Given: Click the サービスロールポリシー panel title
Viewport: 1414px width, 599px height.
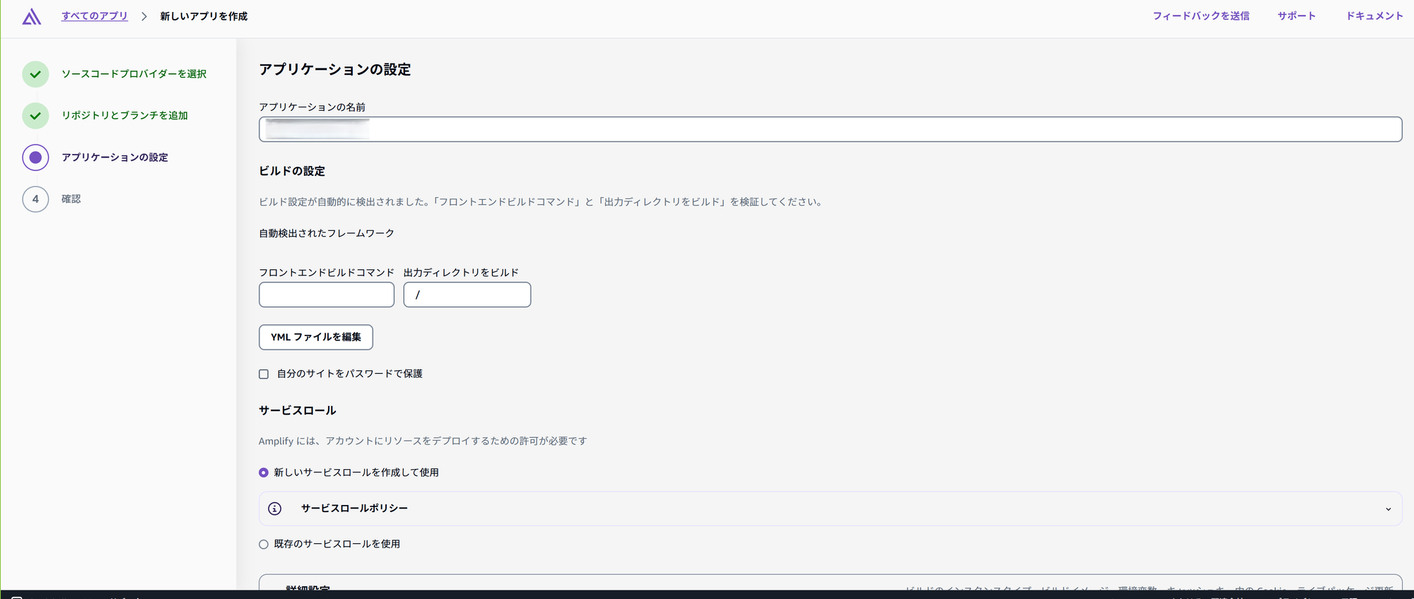Looking at the screenshot, I should 354,509.
